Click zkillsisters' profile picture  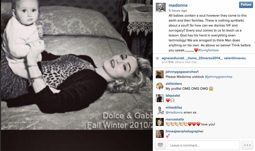160,86
